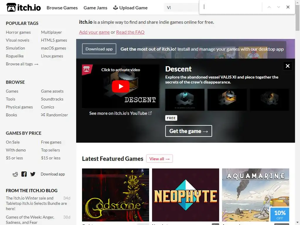
Task: Select the Roguelike tag
Action: [15, 56]
